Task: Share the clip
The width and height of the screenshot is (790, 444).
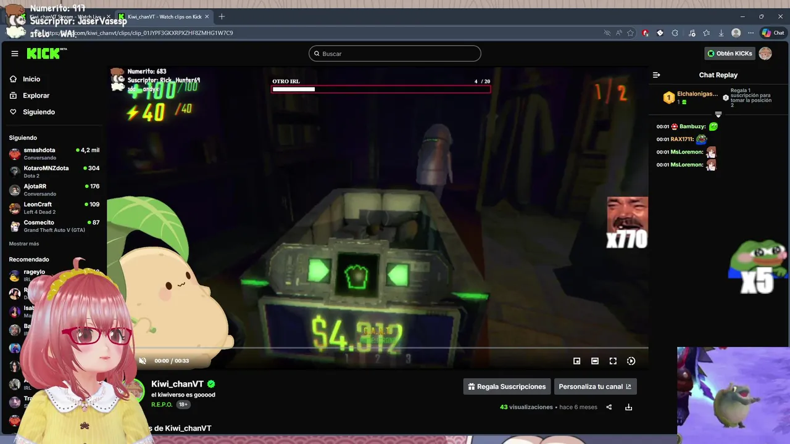Action: pyautogui.click(x=609, y=407)
